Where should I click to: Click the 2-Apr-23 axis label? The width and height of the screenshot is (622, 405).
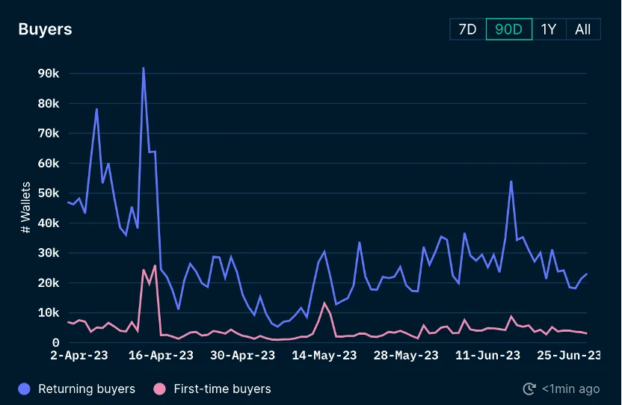[79, 356]
